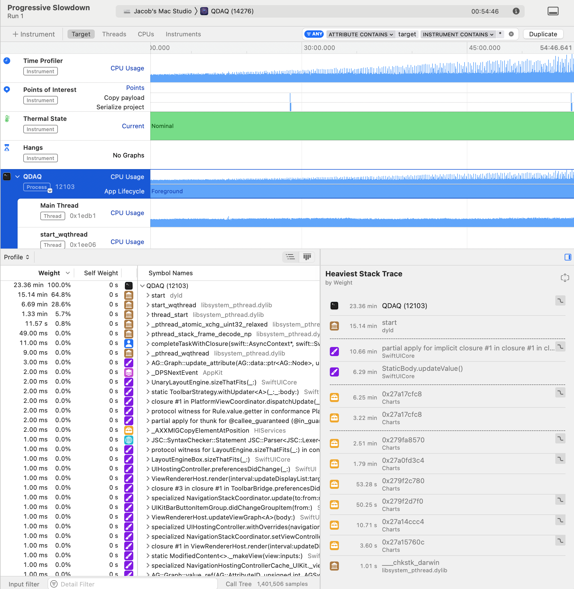Expand the _pthread_wqthread call tree row
This screenshot has height=589, width=574.
[148, 353]
